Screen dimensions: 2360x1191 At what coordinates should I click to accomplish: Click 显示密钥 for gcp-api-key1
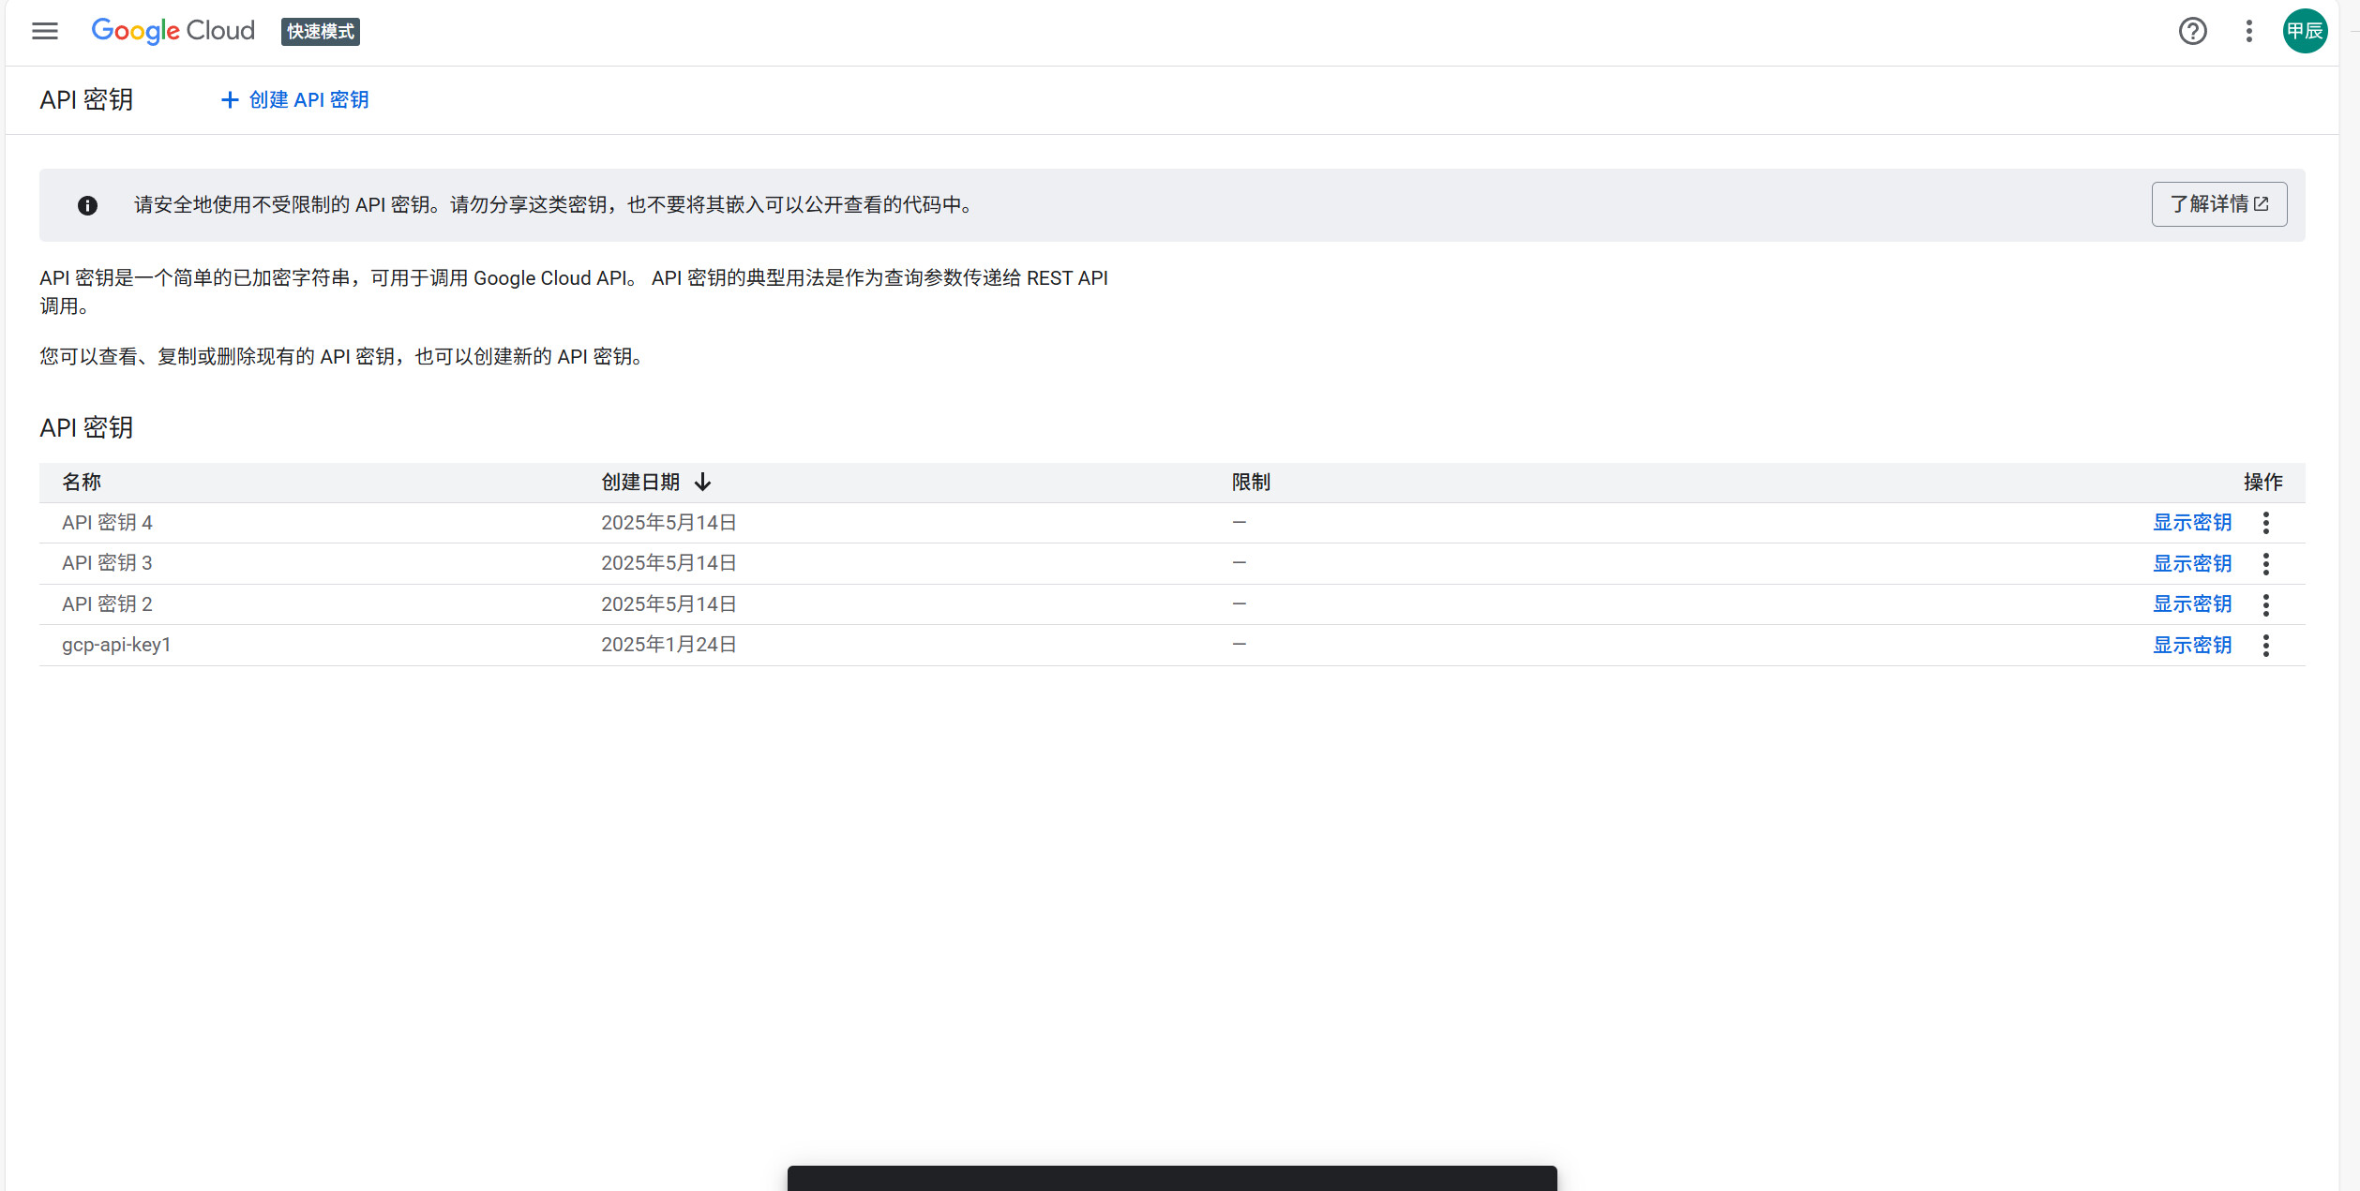(2193, 645)
